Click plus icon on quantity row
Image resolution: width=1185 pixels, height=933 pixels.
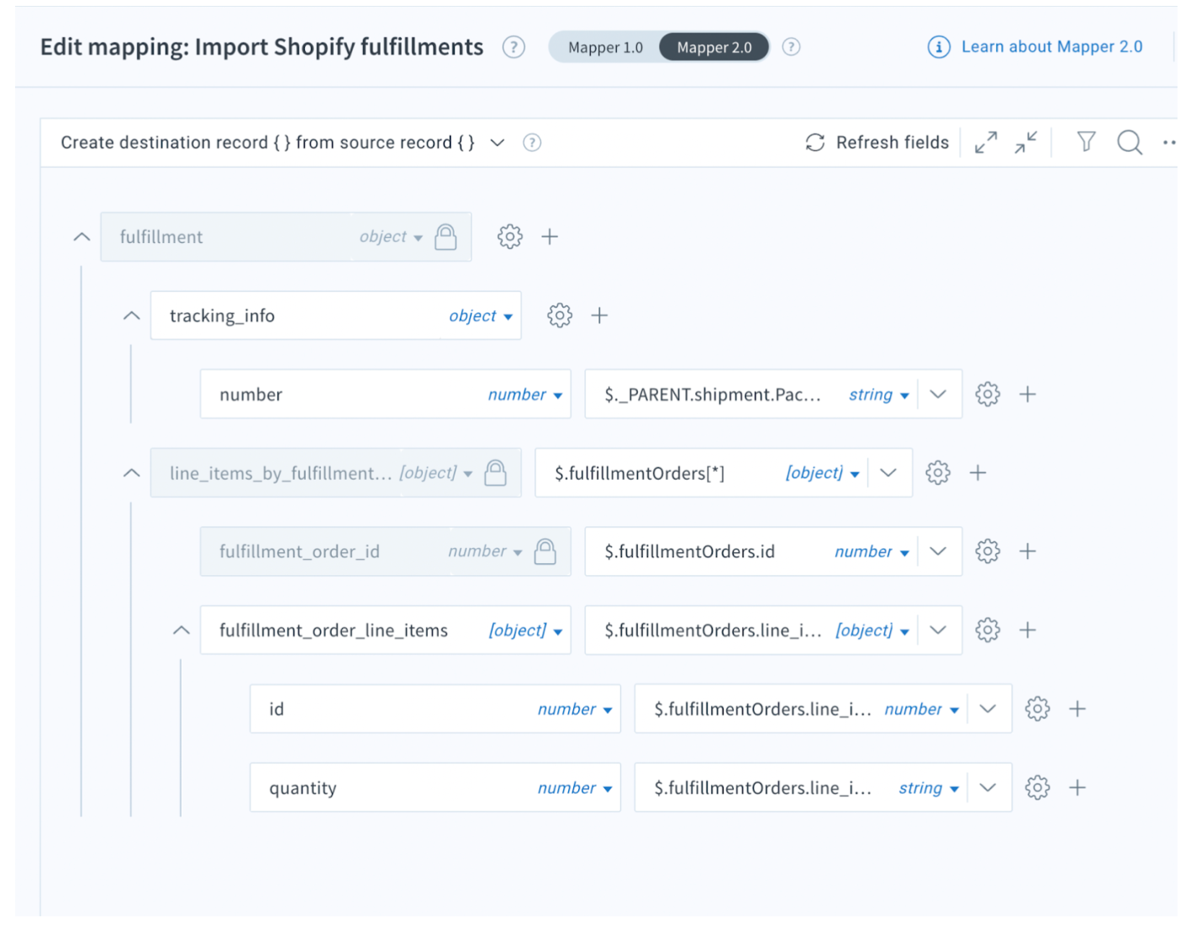(1077, 788)
